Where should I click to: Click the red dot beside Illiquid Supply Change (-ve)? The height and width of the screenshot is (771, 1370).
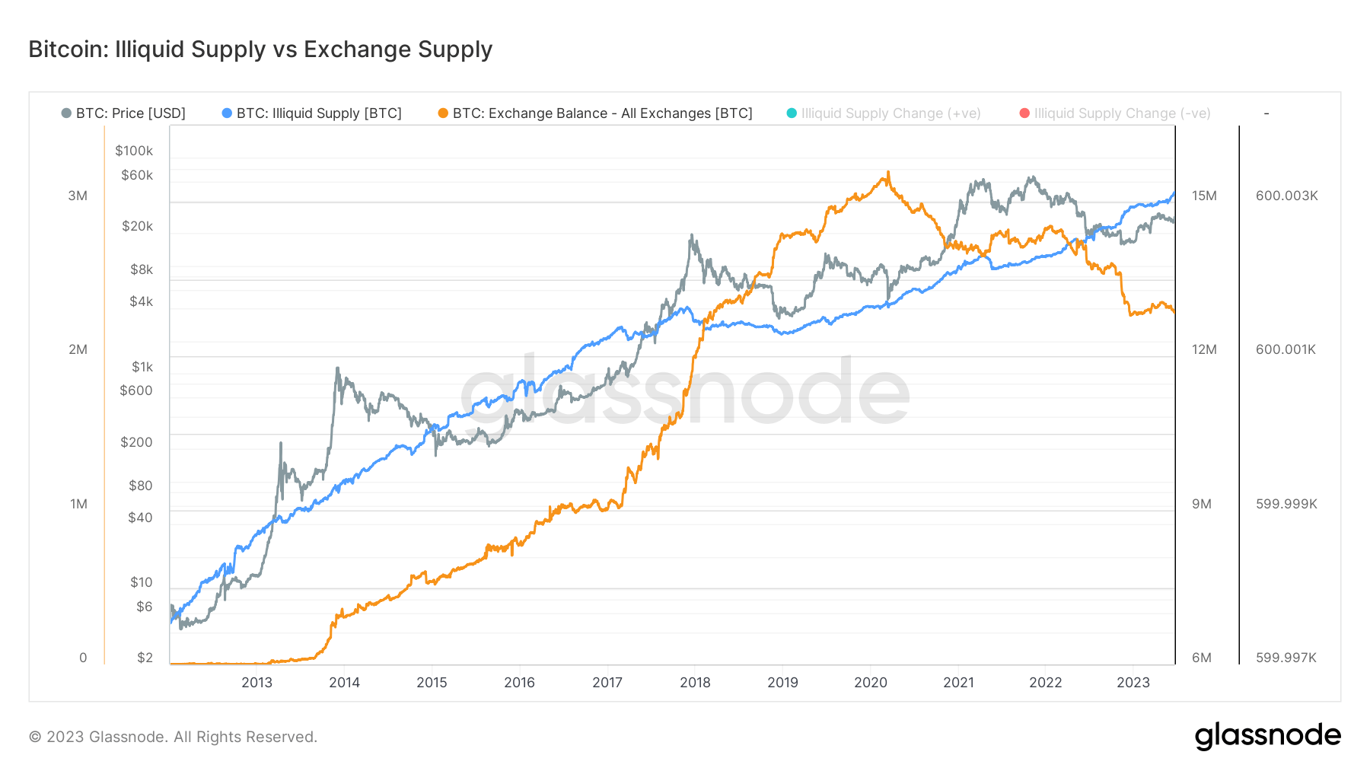coord(1024,113)
